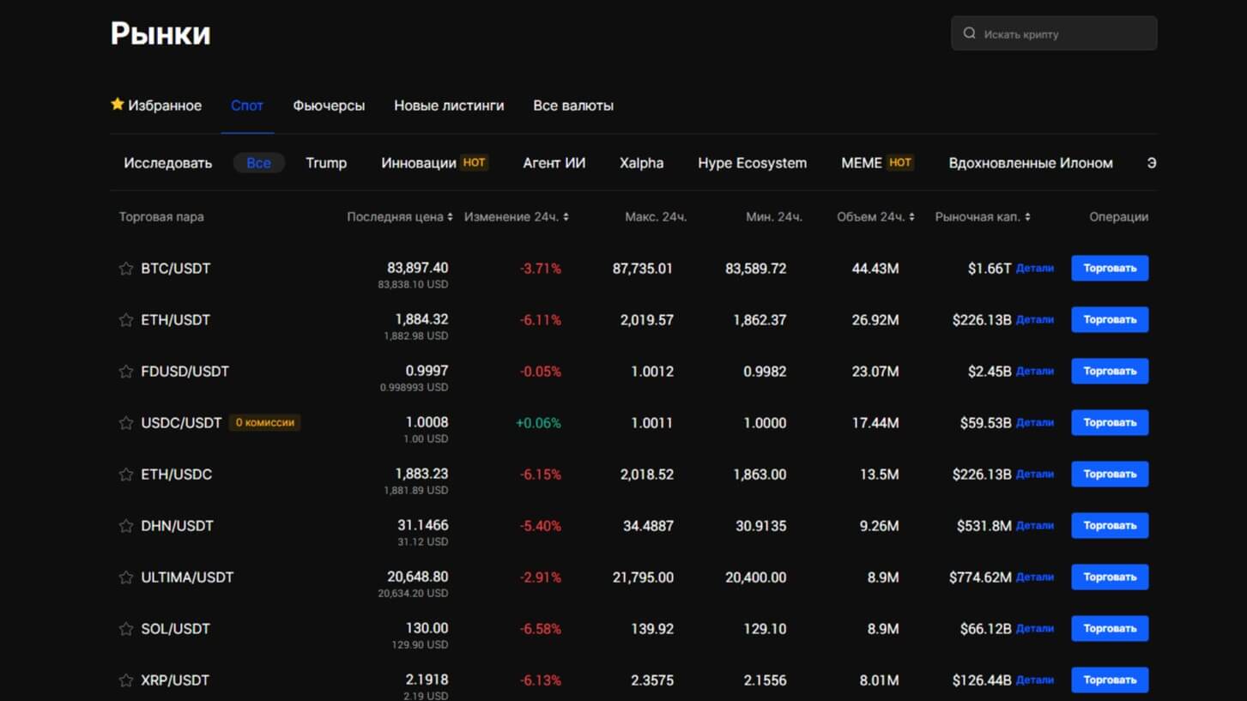Open Детали link for ETH/USDT
Image resolution: width=1247 pixels, height=701 pixels.
point(1034,320)
